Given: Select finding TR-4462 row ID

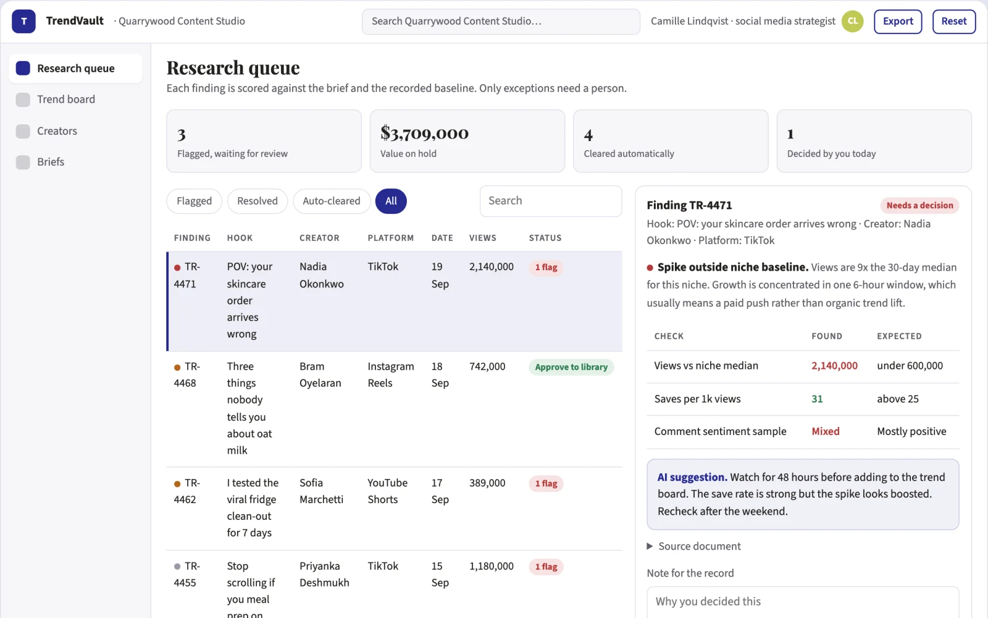Looking at the screenshot, I should point(187,491).
